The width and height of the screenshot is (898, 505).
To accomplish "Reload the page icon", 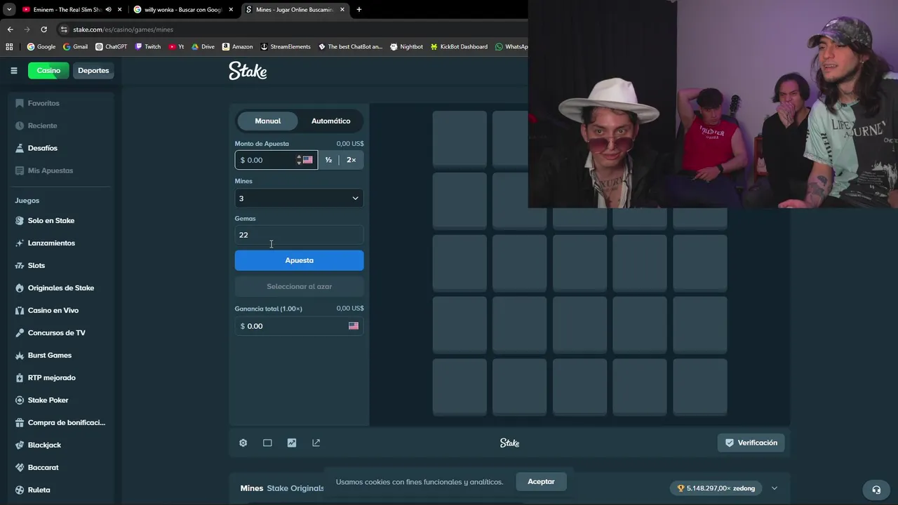I will [x=43, y=29].
